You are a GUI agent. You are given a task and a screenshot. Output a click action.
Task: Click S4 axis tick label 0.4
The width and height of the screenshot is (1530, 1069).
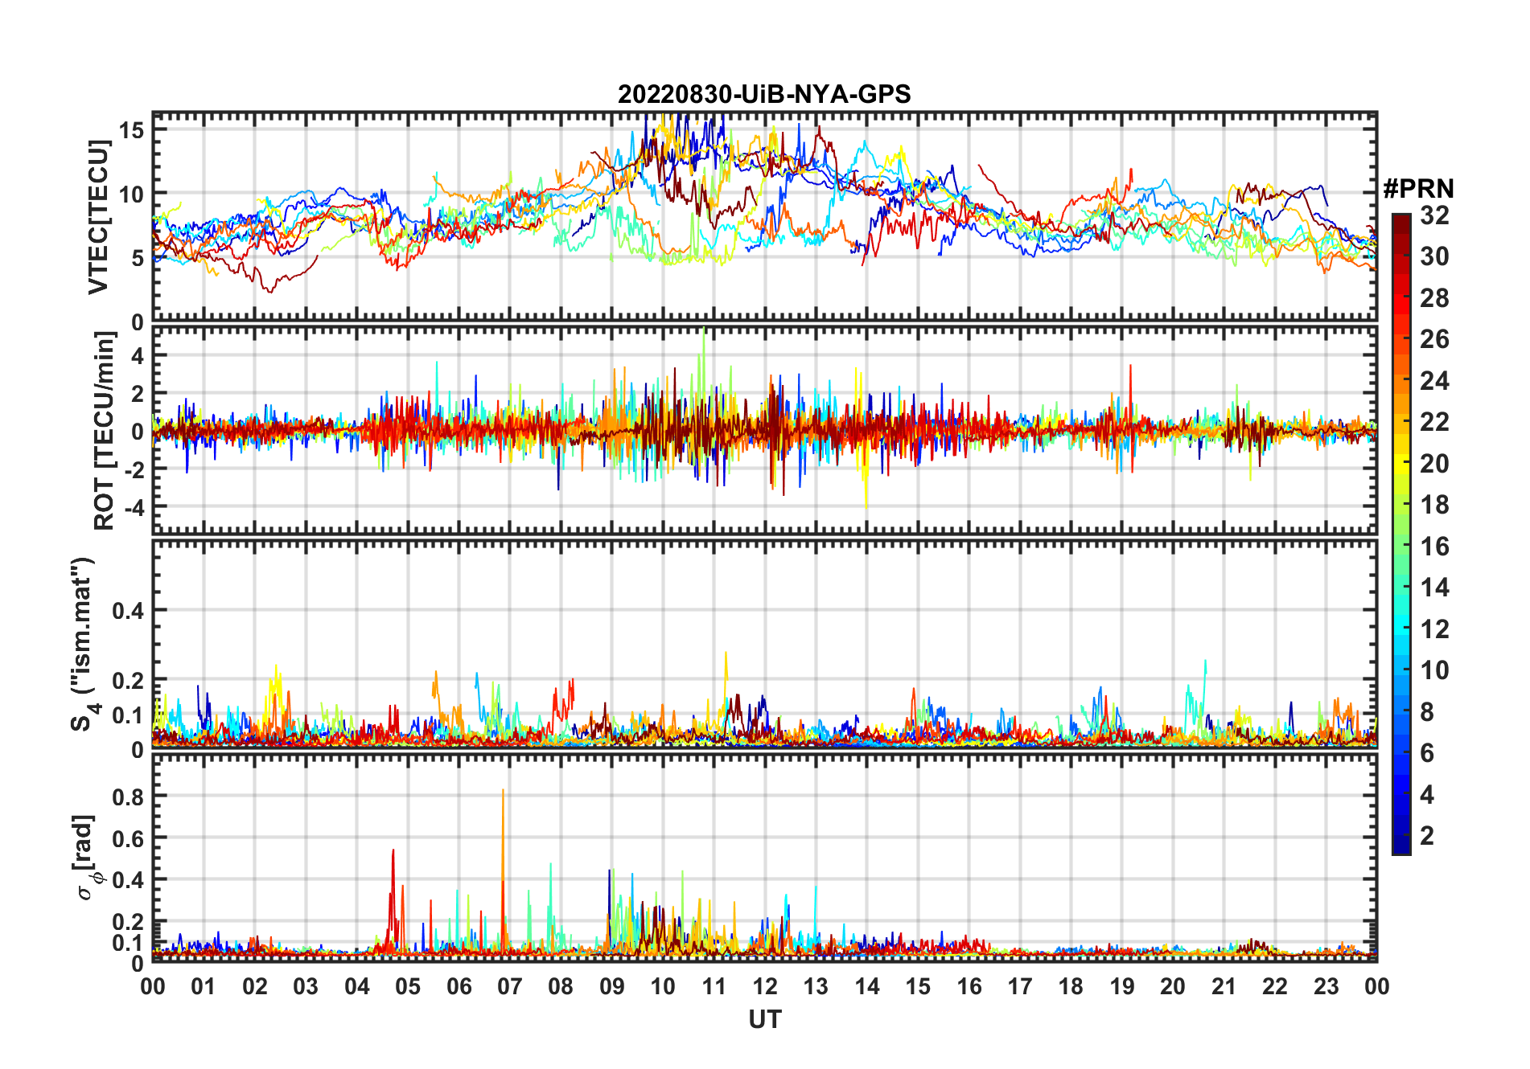(128, 611)
